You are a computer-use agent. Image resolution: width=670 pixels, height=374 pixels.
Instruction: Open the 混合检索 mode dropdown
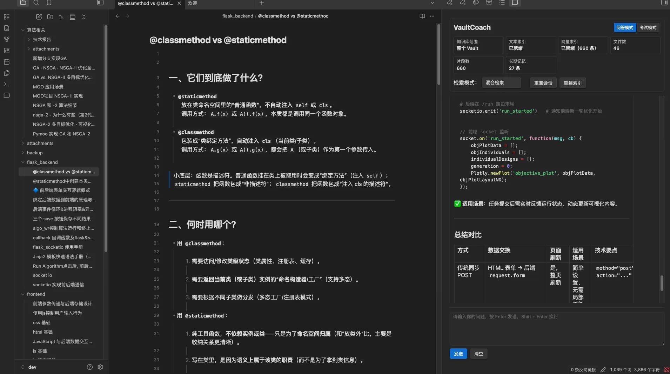click(501, 83)
